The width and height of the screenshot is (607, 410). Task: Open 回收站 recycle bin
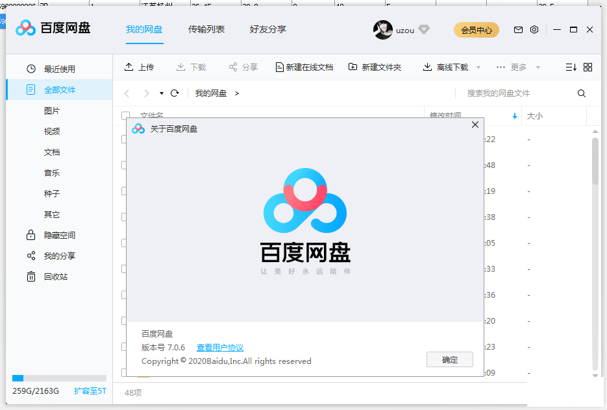pyautogui.click(x=56, y=276)
